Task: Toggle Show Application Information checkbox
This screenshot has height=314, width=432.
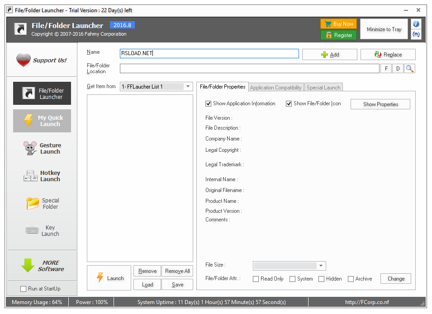Action: [x=208, y=104]
